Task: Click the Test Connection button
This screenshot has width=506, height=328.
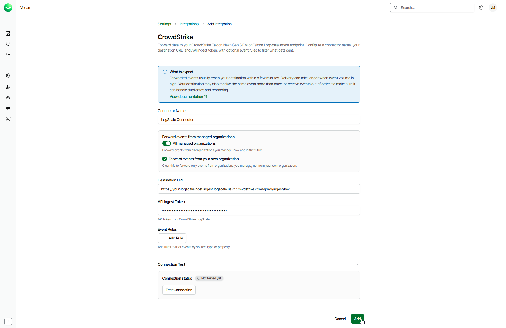Action: pos(179,290)
